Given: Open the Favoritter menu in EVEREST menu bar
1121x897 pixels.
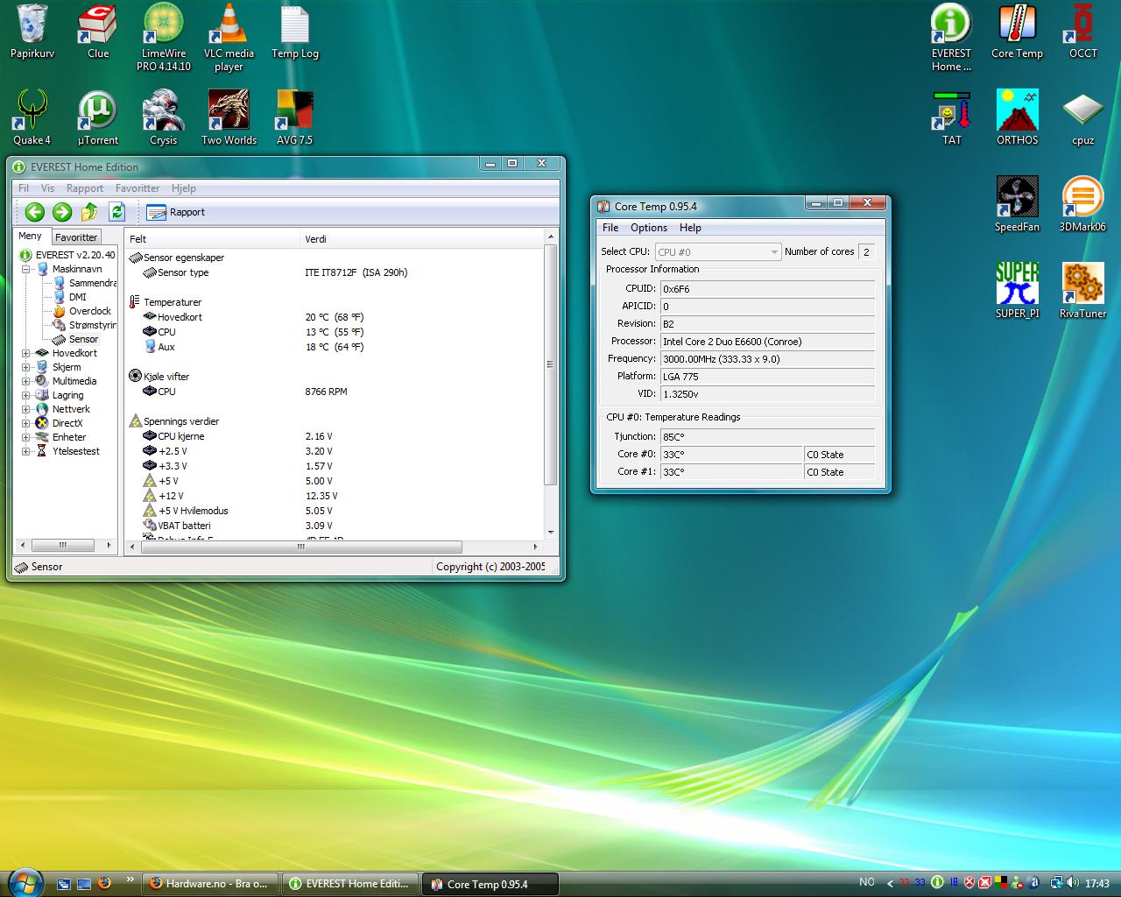Looking at the screenshot, I should click(x=137, y=188).
